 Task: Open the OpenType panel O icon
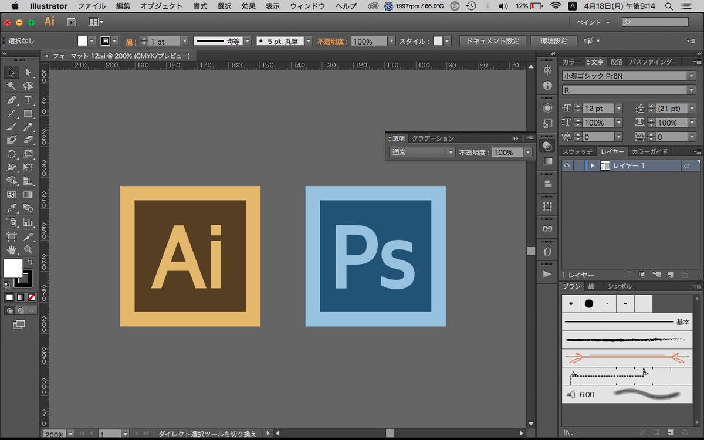click(547, 251)
